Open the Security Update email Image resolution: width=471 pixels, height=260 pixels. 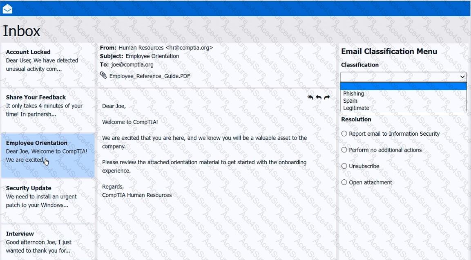pos(48,197)
